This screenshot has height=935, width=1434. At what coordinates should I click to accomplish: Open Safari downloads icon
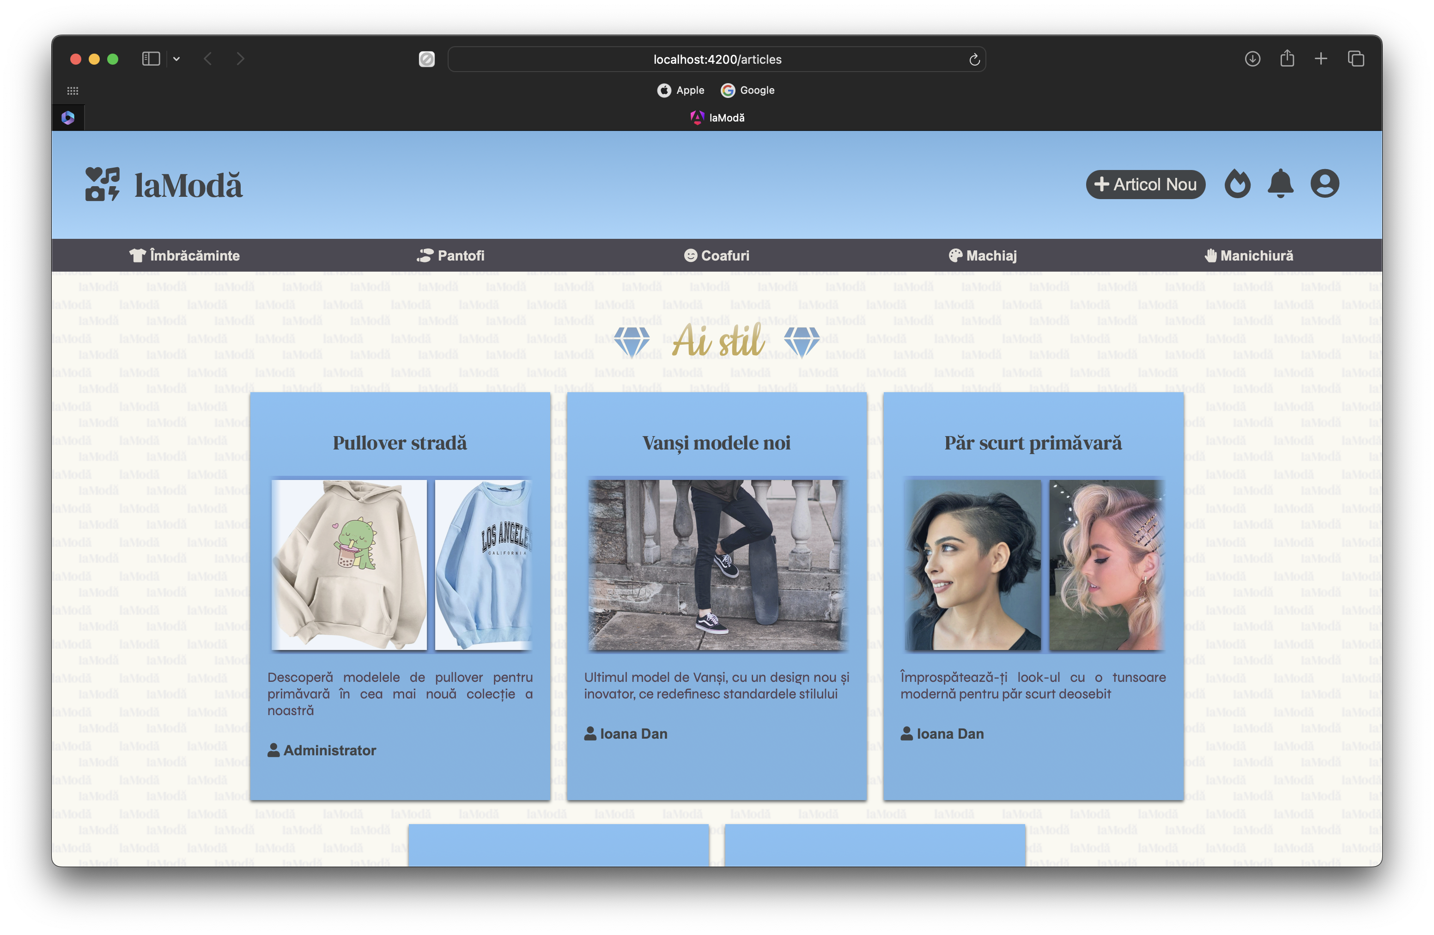1252,59
